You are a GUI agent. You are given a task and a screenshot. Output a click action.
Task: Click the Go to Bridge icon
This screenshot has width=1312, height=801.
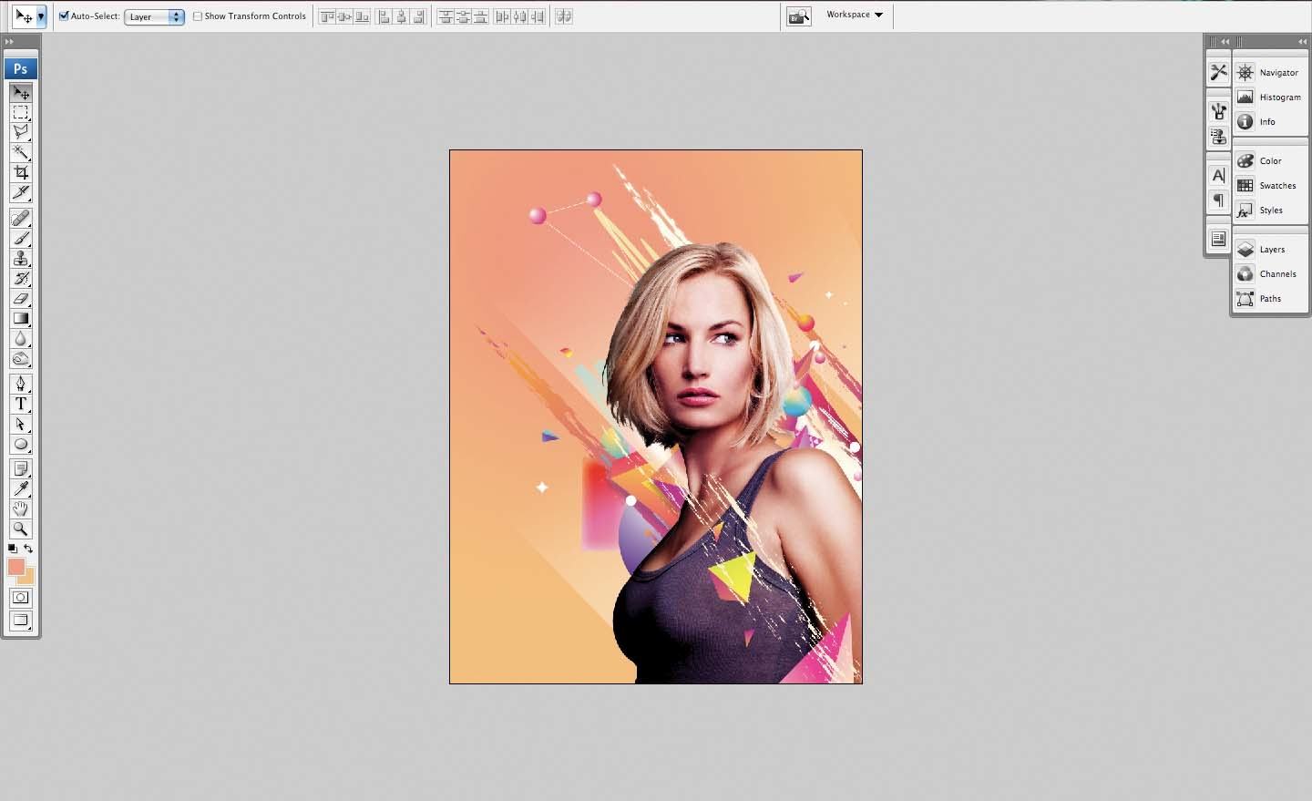click(799, 16)
